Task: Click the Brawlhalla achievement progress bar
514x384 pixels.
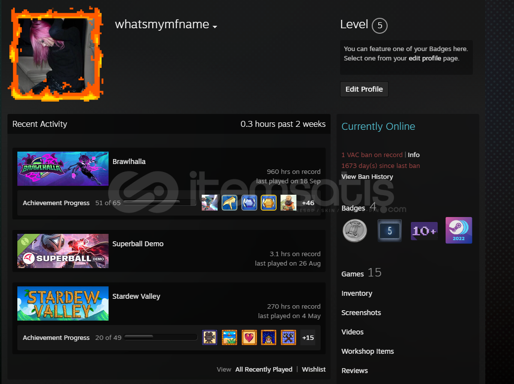Action: tap(160, 203)
